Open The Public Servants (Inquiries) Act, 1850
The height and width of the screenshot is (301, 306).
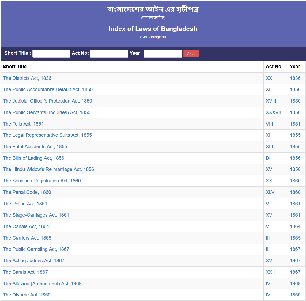47,112
